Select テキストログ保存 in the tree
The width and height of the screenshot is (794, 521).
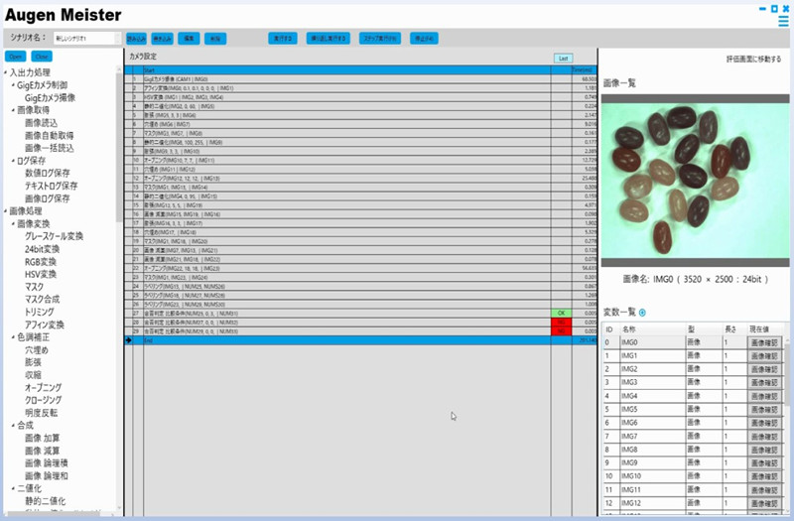click(52, 186)
